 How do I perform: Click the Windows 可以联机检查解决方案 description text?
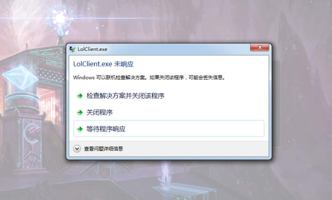click(149, 77)
